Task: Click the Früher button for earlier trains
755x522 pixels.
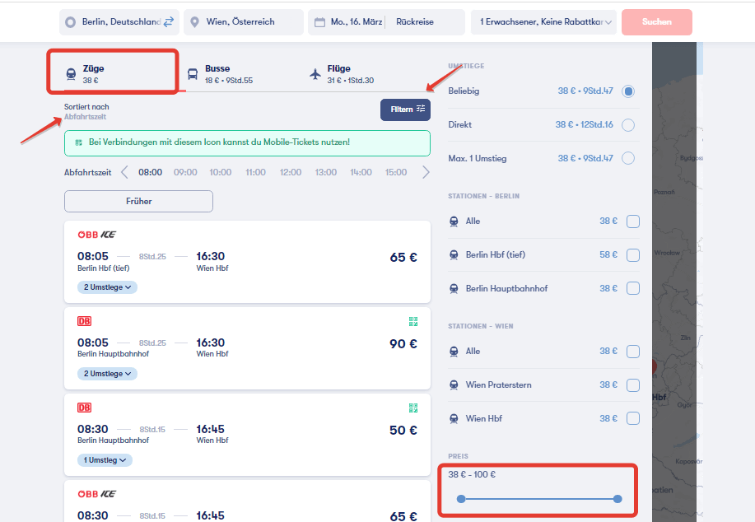Action: (138, 201)
